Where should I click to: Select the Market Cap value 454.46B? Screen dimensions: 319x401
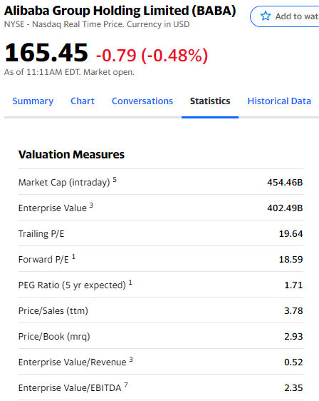pos(285,183)
